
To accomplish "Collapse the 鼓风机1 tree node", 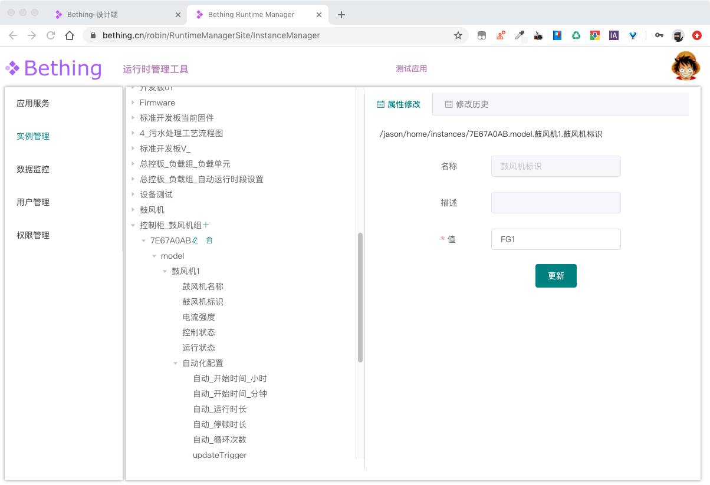I will tap(165, 271).
